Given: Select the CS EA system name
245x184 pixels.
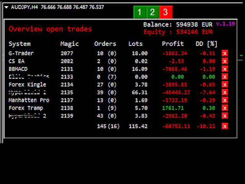Looking at the screenshot, I should click(16, 61).
